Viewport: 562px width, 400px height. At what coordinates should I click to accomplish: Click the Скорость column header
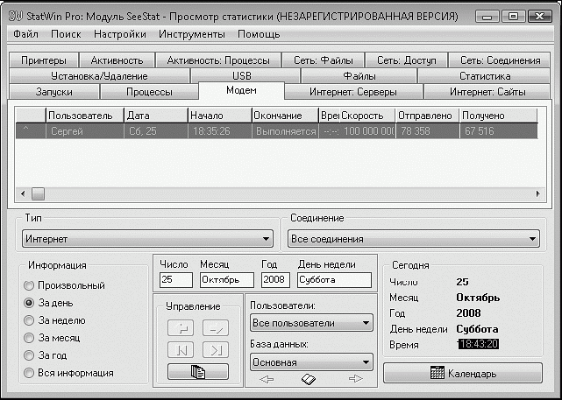pyautogui.click(x=366, y=116)
